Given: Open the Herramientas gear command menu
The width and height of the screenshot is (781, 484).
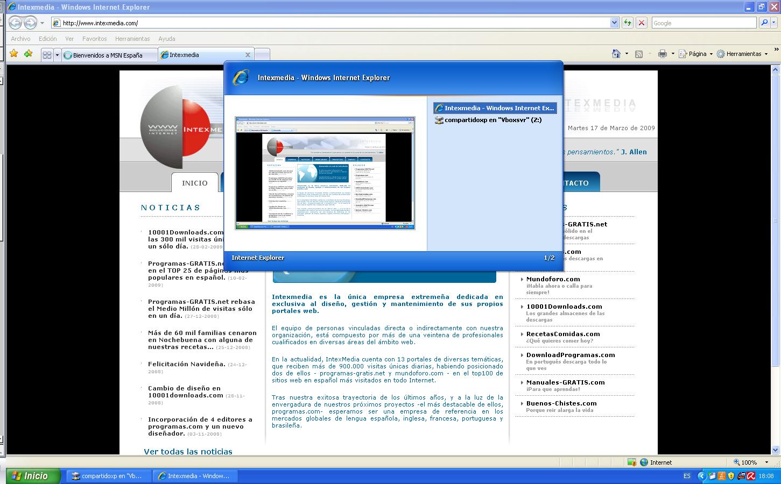Looking at the screenshot, I should pos(742,54).
